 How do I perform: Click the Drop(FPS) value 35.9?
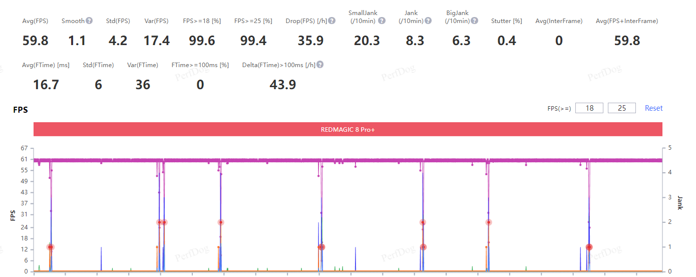tap(310, 41)
